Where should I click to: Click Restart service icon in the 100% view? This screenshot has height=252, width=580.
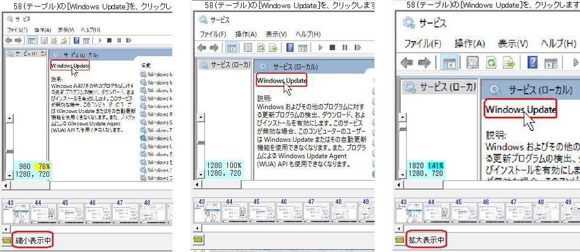tap(358, 47)
